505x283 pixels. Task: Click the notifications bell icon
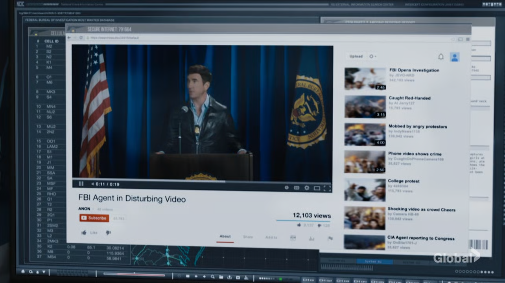(441, 57)
